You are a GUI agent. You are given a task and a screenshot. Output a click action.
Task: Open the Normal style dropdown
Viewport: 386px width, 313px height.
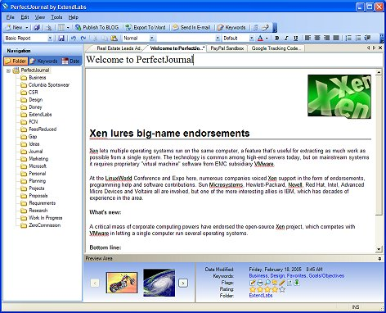(152, 39)
